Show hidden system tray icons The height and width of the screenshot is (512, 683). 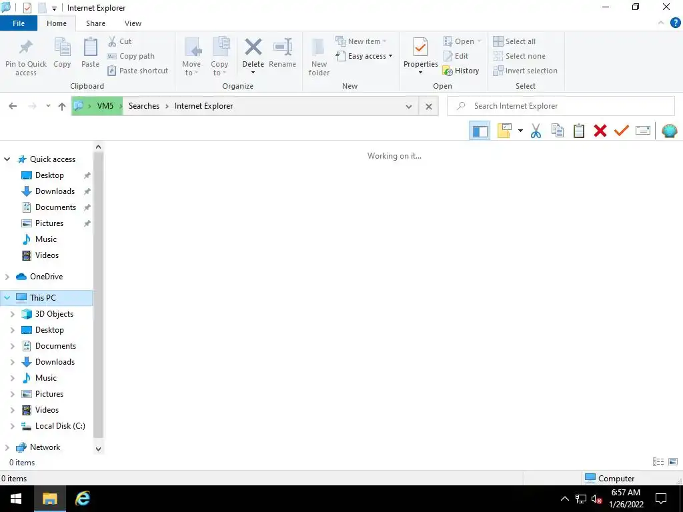(564, 499)
